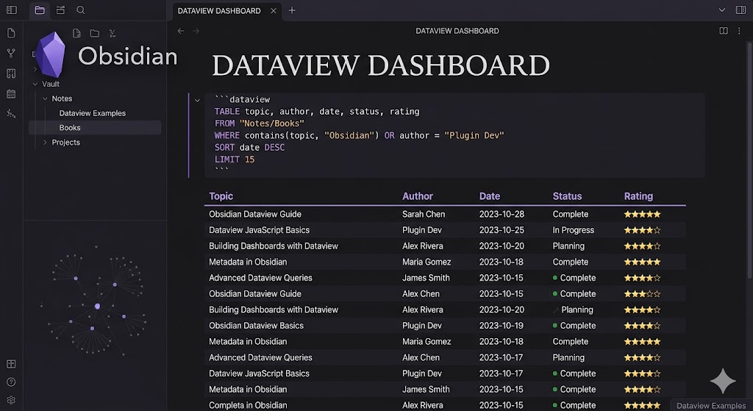Sort by the Date column header
This screenshot has width=753, height=411.
489,196
